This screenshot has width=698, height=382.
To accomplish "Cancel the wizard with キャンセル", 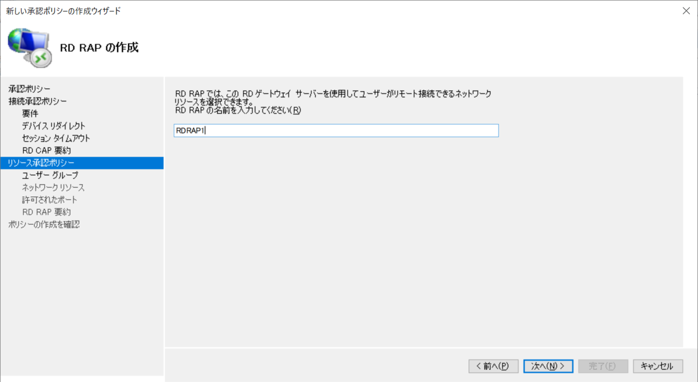I will [657, 366].
